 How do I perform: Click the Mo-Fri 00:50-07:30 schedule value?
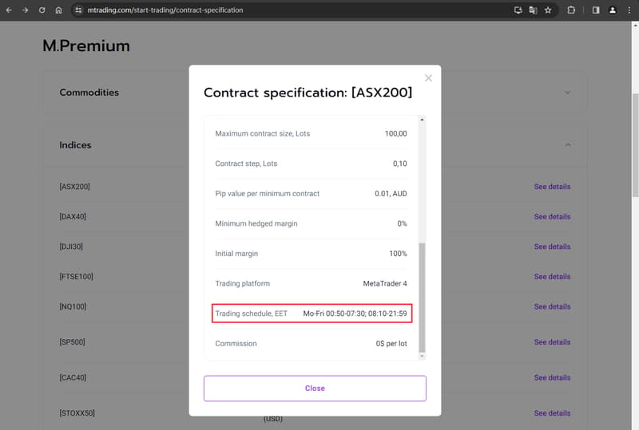coord(355,314)
